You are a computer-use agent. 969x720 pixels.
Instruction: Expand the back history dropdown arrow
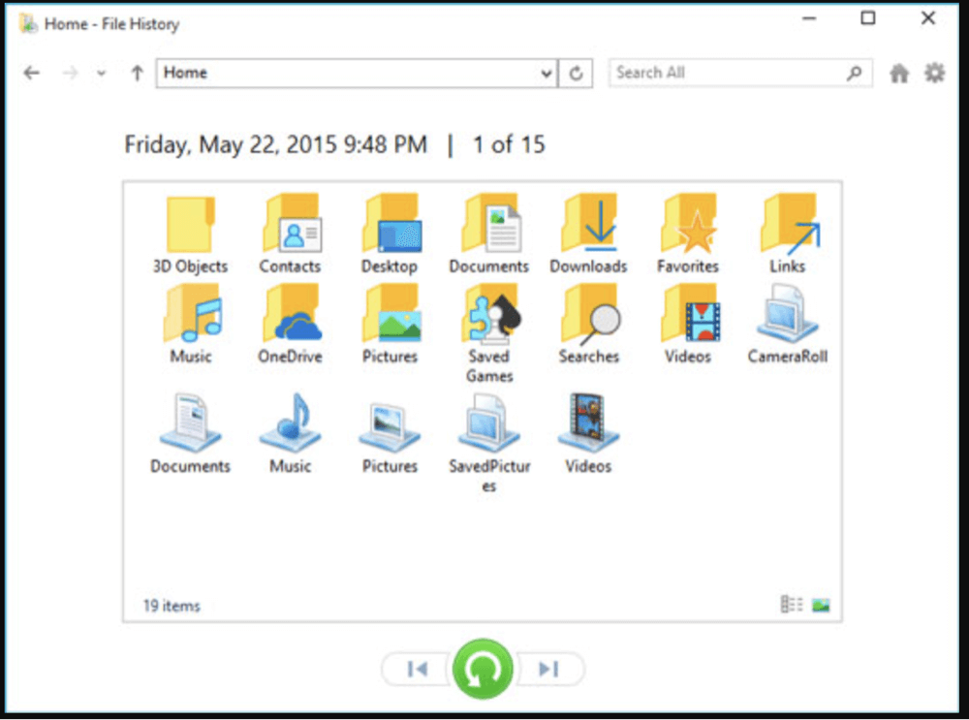pos(100,72)
